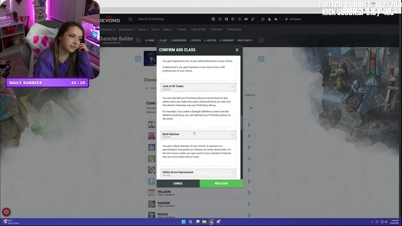
Task: Click the compass quick-access icon in header
Action: coord(263,19)
